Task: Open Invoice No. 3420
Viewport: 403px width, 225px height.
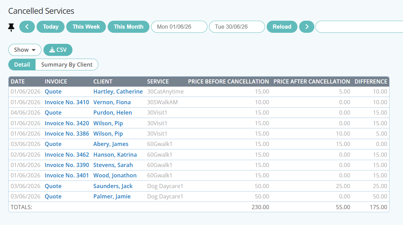Action: [67, 123]
